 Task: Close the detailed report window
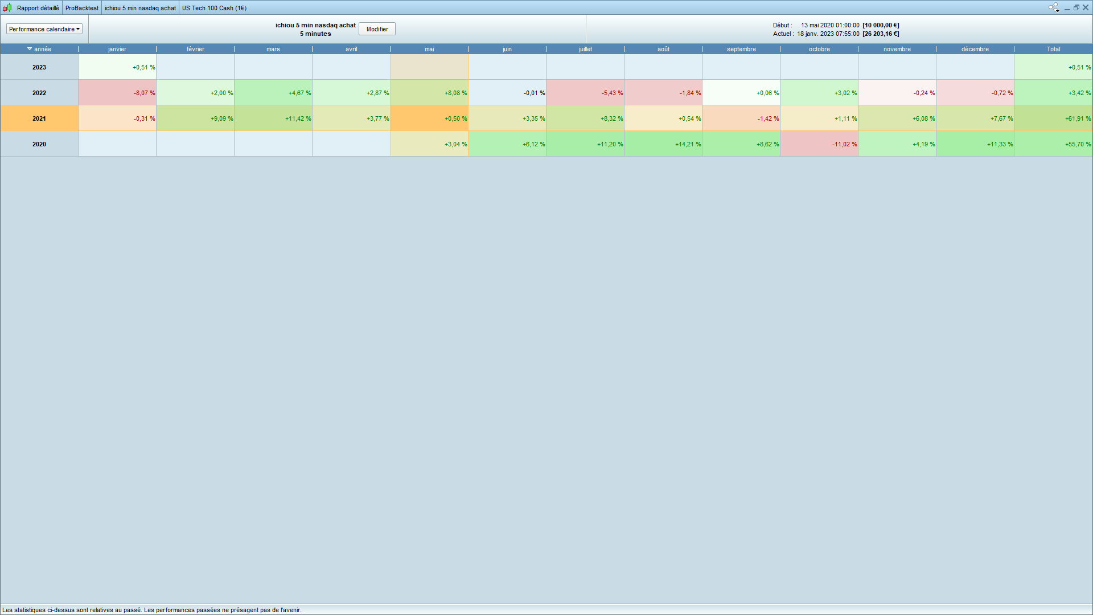pyautogui.click(x=1086, y=7)
